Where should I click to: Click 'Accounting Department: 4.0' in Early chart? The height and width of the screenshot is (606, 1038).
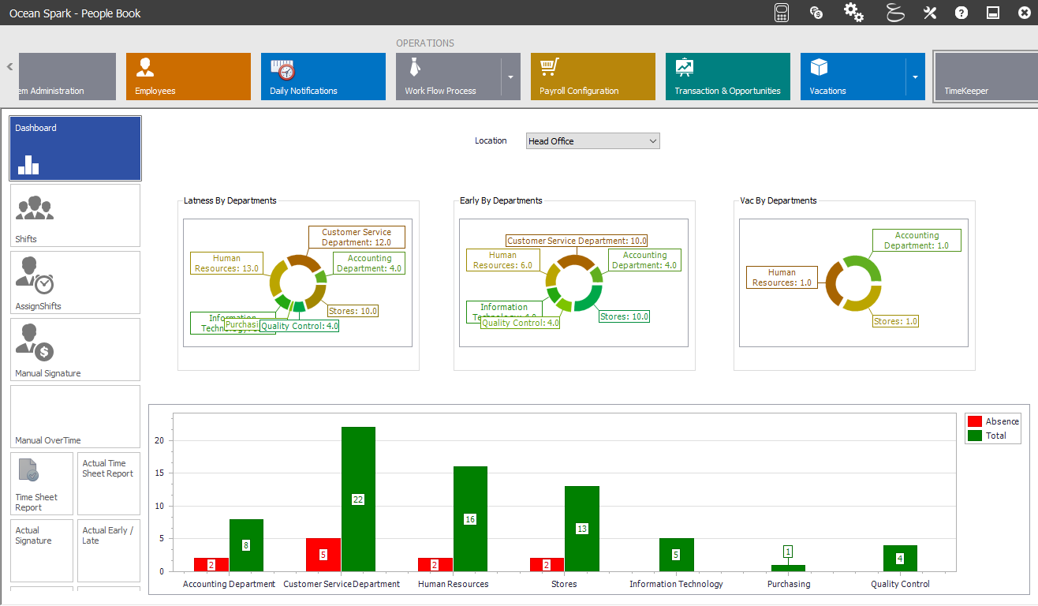(644, 260)
